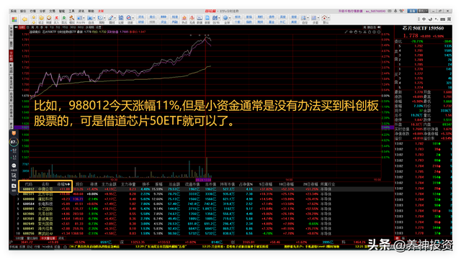
Task: Expand the dropdown arrow beside the pencil tool
Action: pos(115,18)
